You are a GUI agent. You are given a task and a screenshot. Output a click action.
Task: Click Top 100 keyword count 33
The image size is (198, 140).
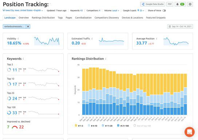(x=15, y=113)
